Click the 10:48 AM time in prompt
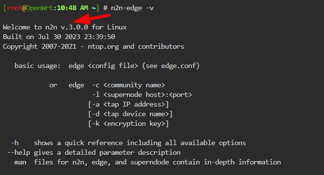 pos(72,8)
